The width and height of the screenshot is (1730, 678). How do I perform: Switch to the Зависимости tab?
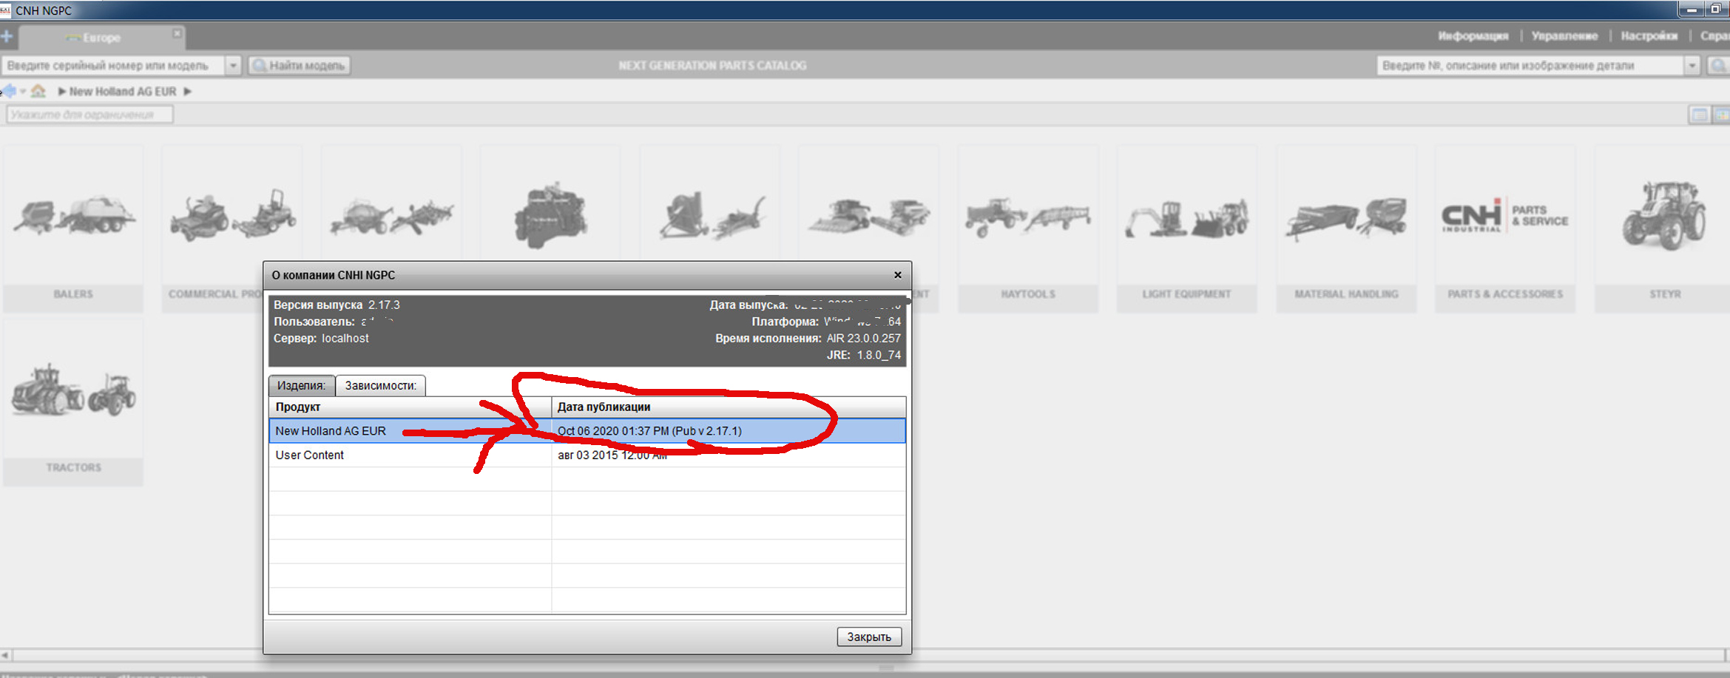(380, 385)
